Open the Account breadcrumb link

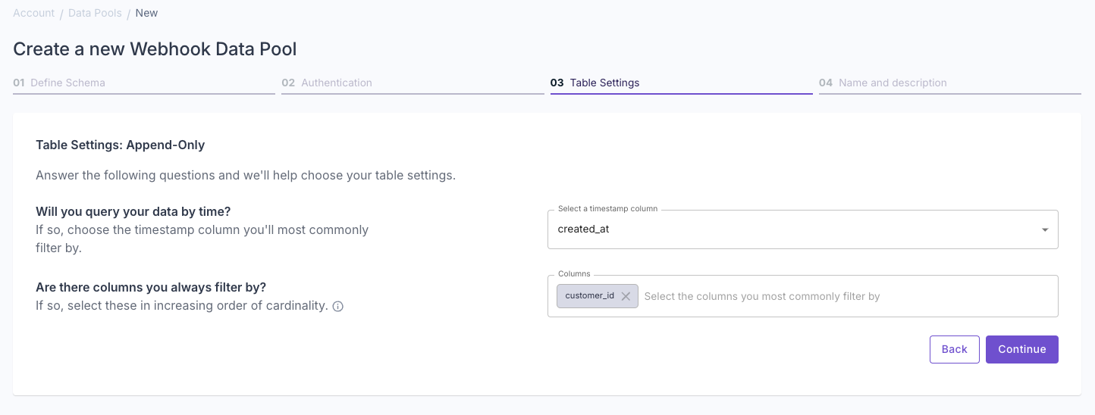pos(34,13)
